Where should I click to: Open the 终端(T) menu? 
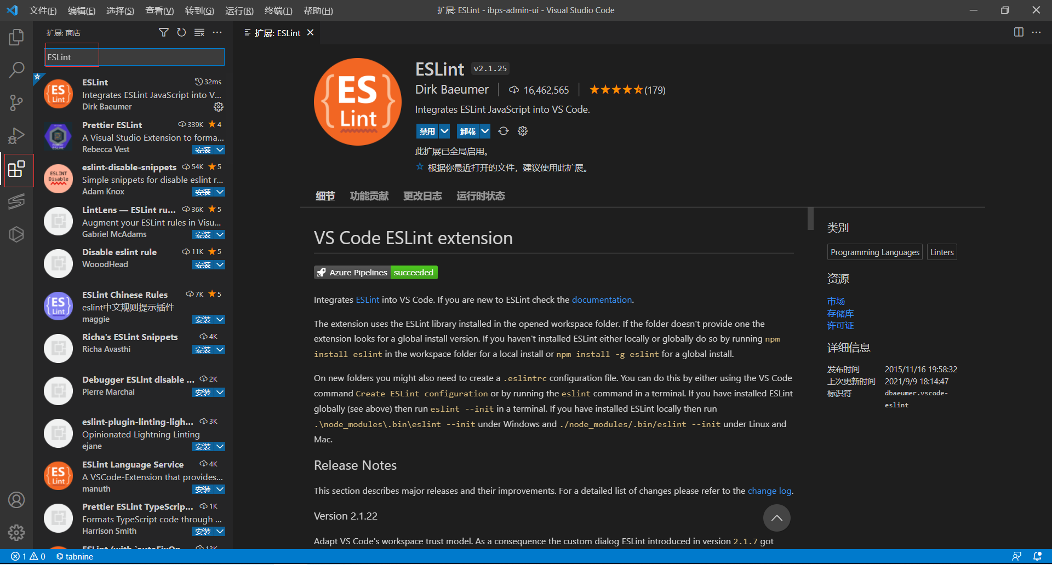click(278, 10)
